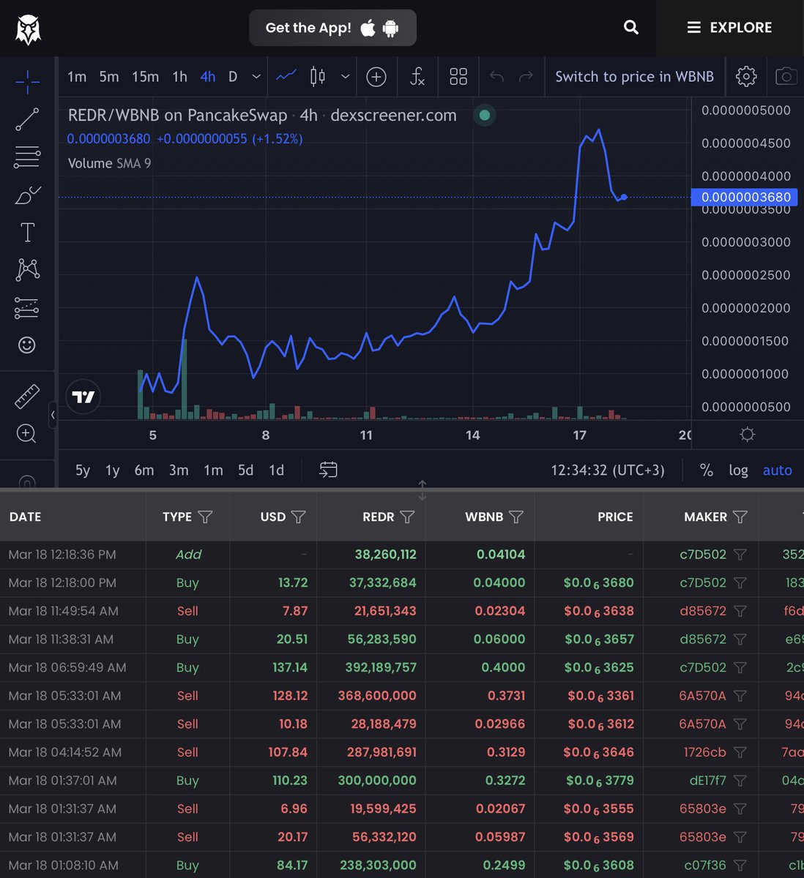Toggle percent scale mode
The width and height of the screenshot is (804, 878).
(x=707, y=470)
